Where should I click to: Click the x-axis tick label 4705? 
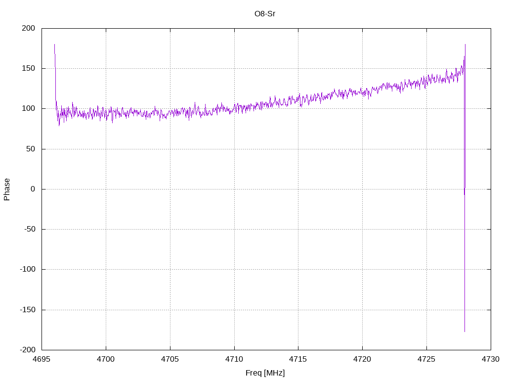tap(170, 359)
